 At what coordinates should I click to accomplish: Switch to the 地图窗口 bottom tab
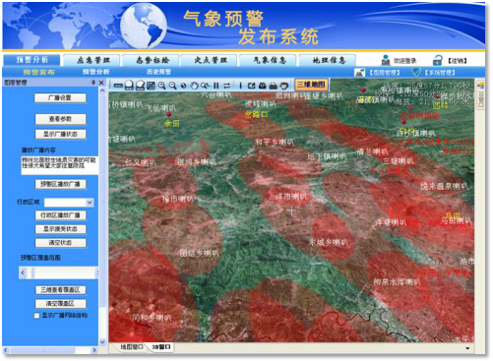pyautogui.click(x=131, y=347)
